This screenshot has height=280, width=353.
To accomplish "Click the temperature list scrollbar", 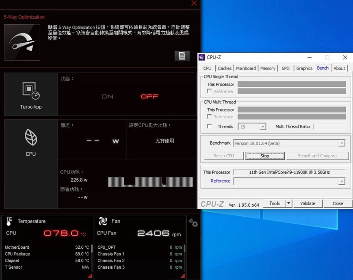I will (x=91, y=248).
